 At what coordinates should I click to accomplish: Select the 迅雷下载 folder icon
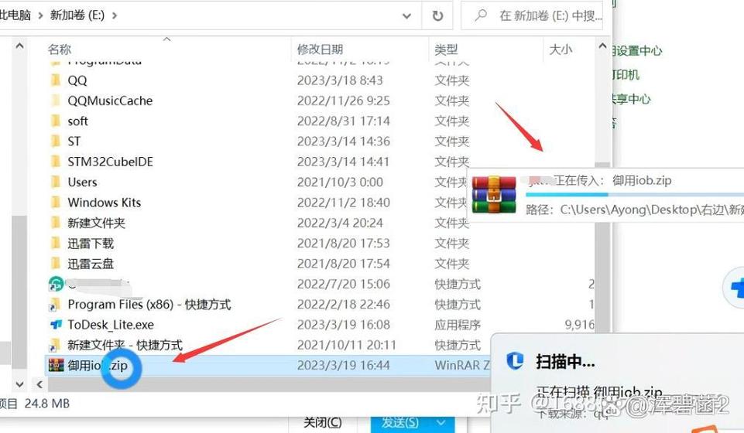click(56, 243)
